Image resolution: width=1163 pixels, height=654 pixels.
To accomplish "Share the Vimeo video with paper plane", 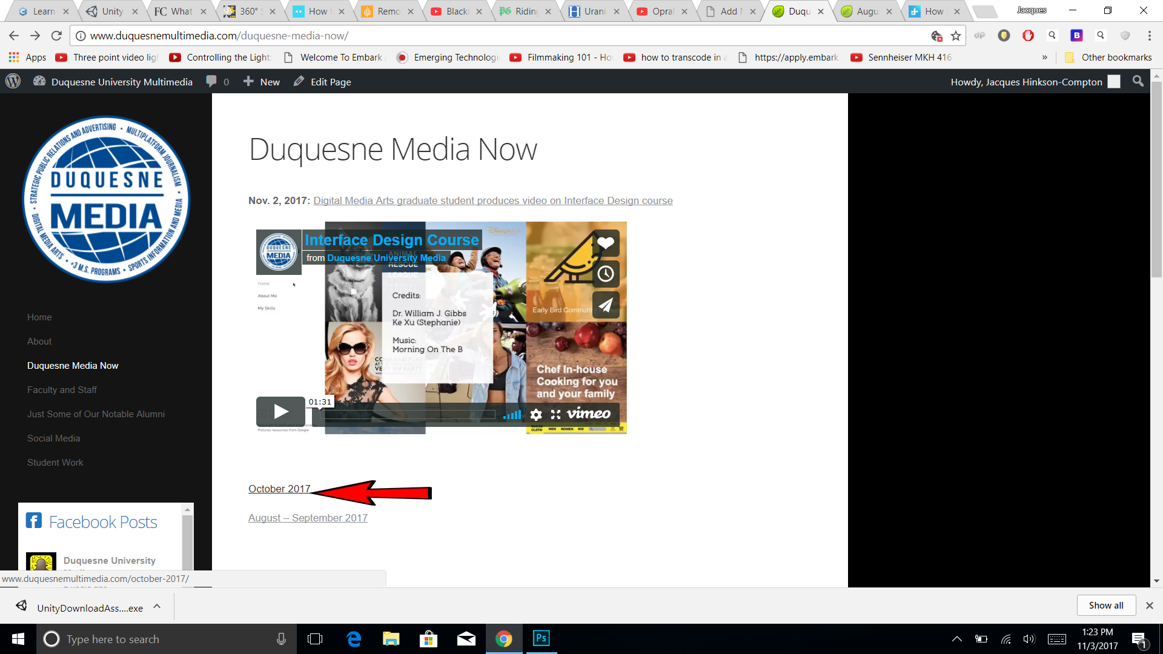I will tap(606, 305).
